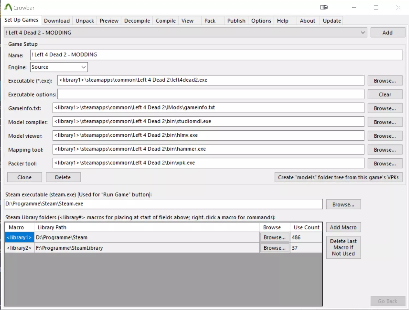Go to the Preview tab
This screenshot has width=409, height=310.
tap(109, 21)
